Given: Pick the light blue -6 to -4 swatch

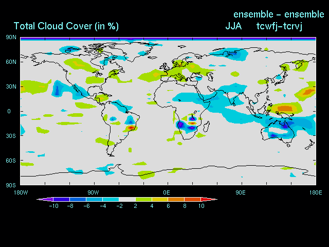Looking at the screenshot, I should click(x=94, y=199).
